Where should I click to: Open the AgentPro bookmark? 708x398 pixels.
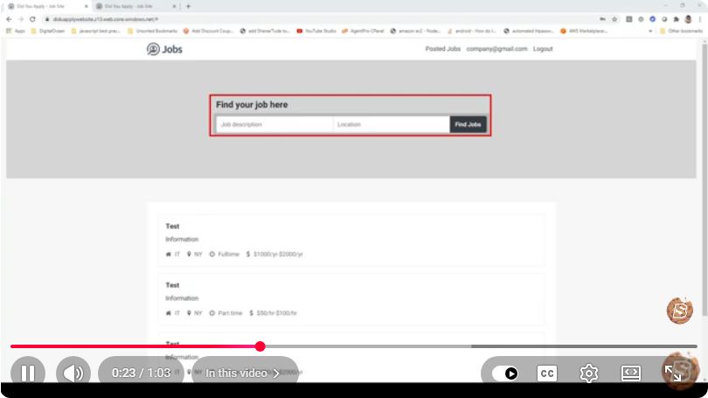coord(363,31)
